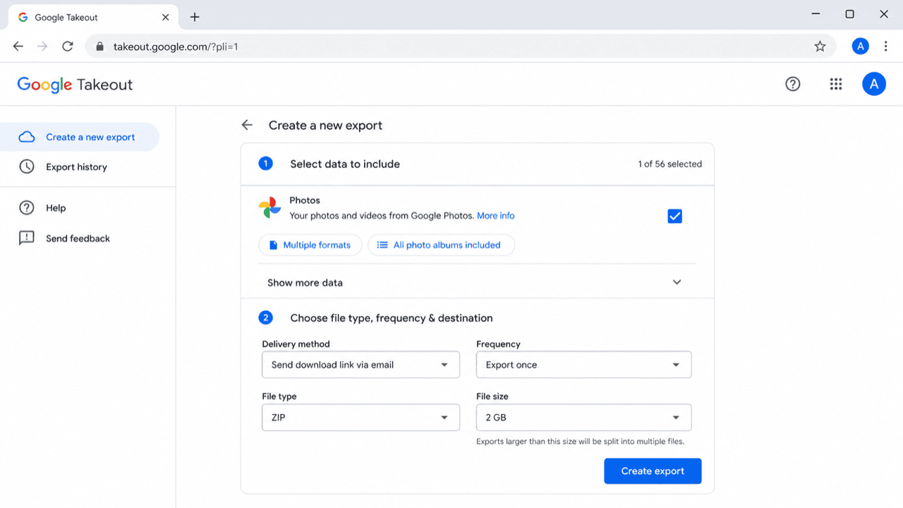
Task: Click the Choose file type, frequency & destination heading
Action: coord(392,318)
